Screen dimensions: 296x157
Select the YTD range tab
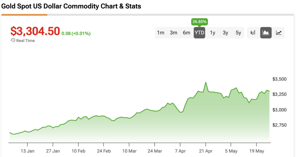[199, 33]
